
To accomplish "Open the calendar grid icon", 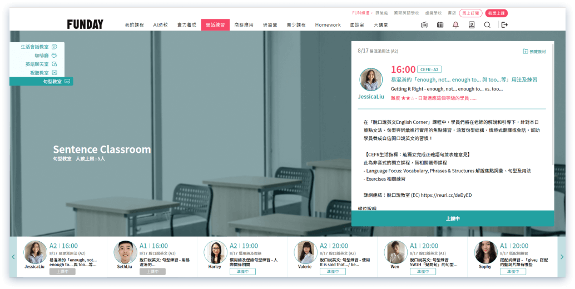I will pyautogui.click(x=440, y=25).
